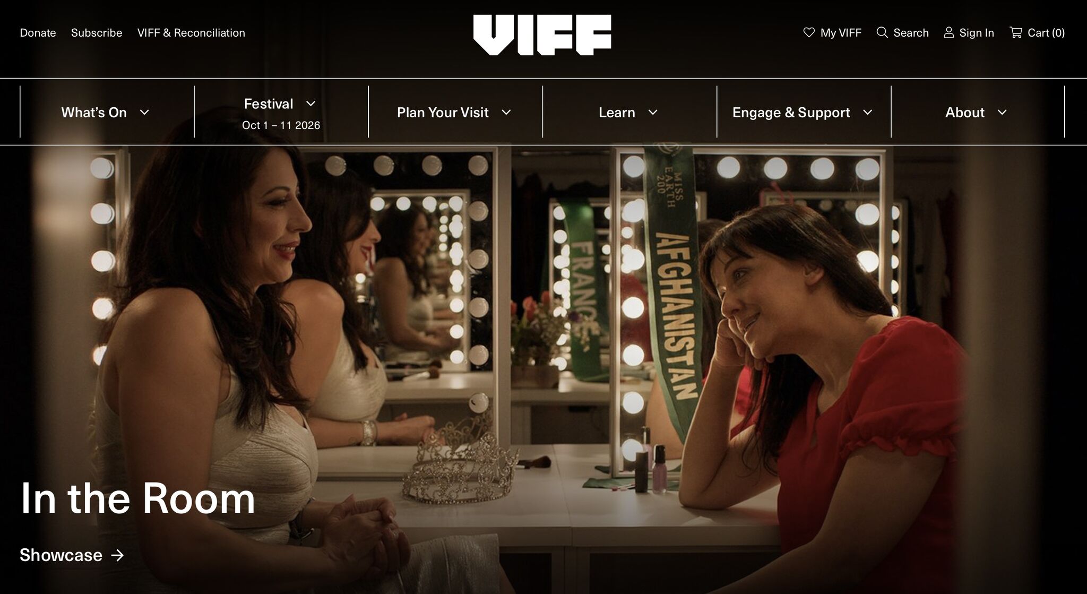Expand the Engage & Support chevron

(868, 113)
